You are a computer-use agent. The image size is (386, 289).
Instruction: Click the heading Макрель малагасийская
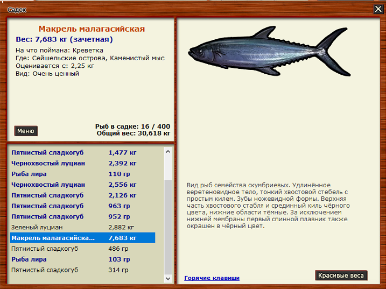click(92, 29)
